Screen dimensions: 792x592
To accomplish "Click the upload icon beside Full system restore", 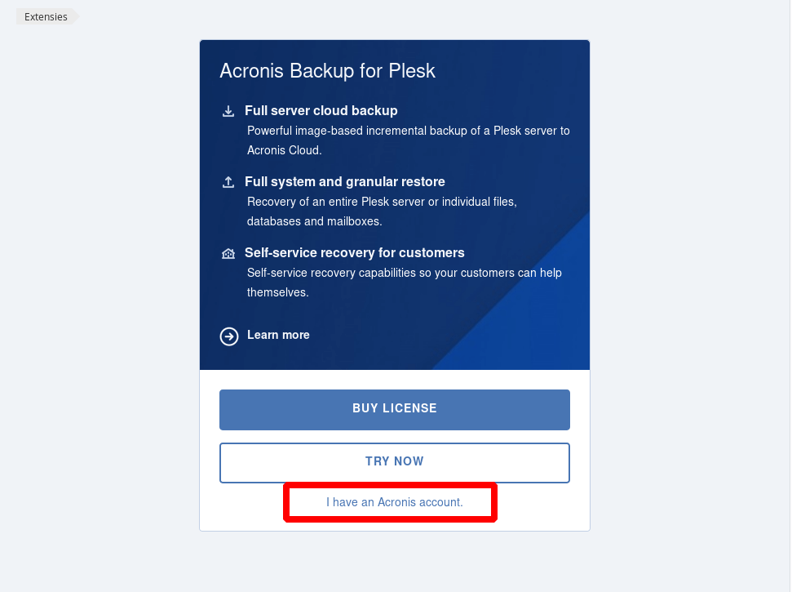I will [x=228, y=182].
